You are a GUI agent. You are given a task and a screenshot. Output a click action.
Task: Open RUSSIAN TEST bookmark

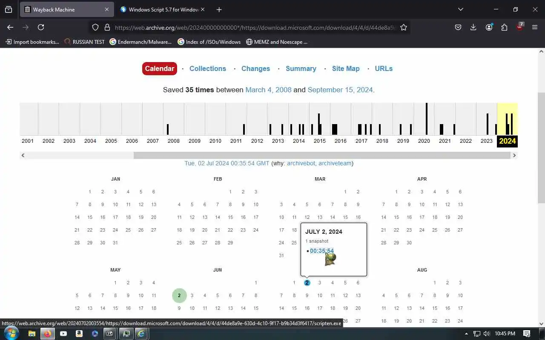(84, 42)
